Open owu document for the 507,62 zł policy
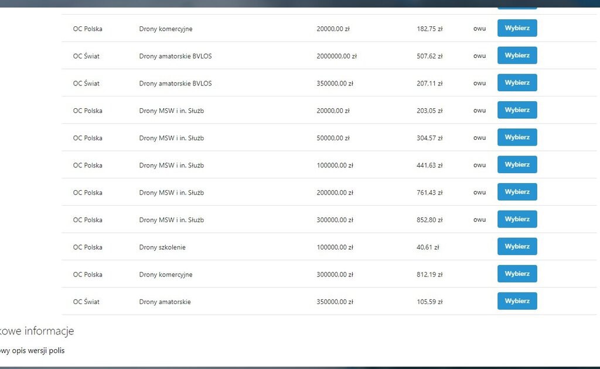Image resolution: width=600 pixels, height=369 pixels. tap(479, 56)
